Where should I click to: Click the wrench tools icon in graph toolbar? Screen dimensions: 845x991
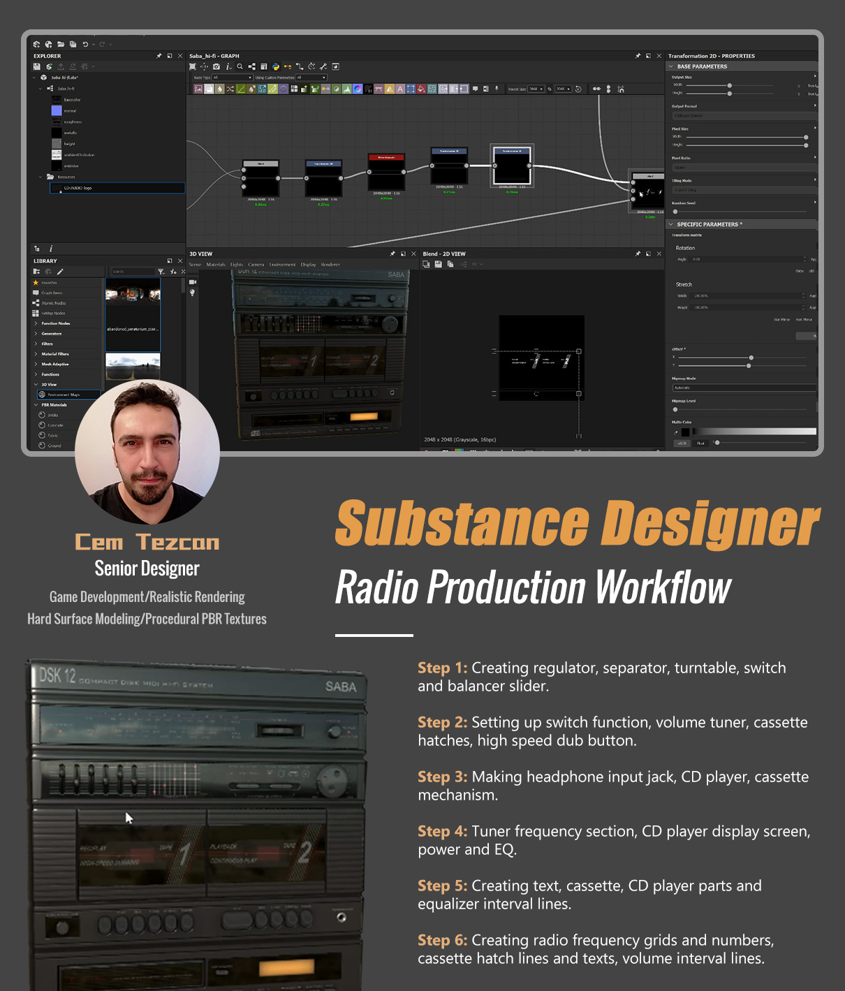coord(323,66)
